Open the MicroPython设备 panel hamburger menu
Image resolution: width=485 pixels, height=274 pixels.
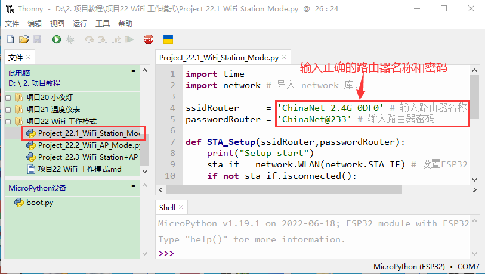pyautogui.click(x=134, y=188)
